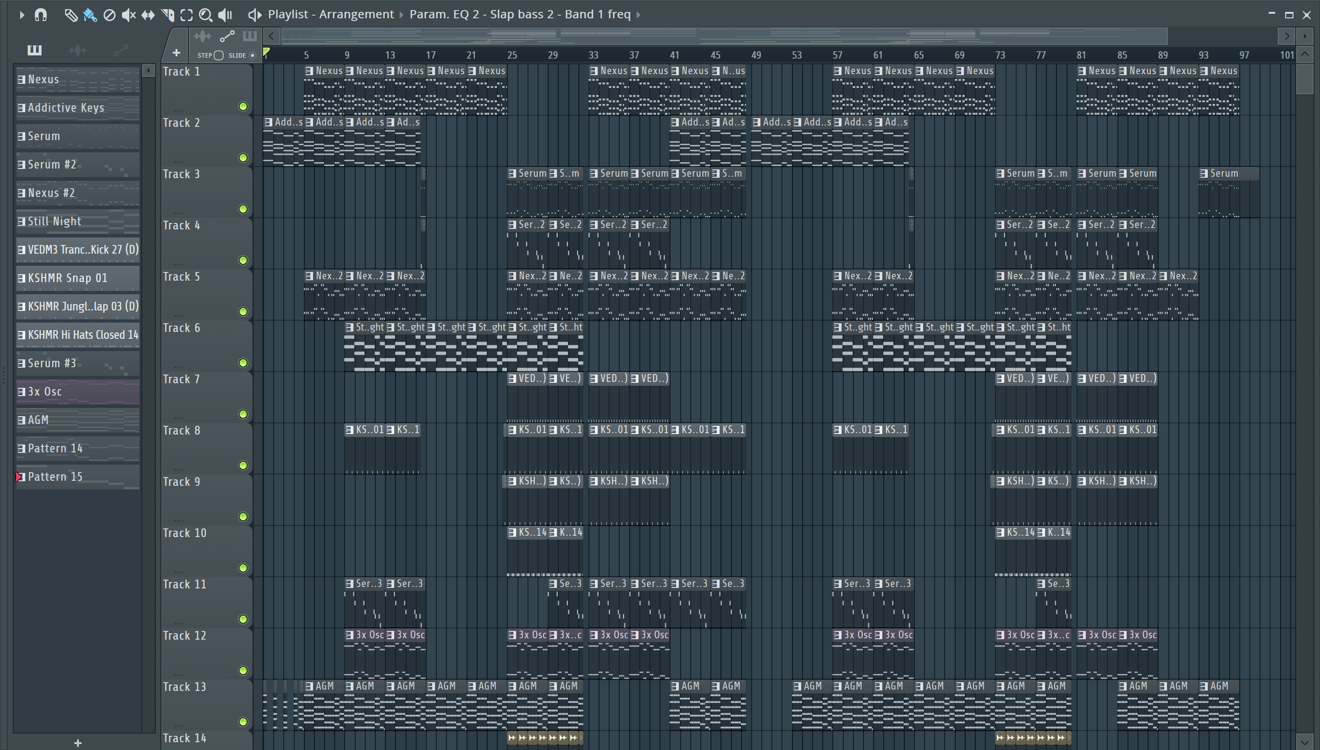Click the plus button beside STEP
The height and width of the screenshot is (750, 1320).
pyautogui.click(x=176, y=53)
